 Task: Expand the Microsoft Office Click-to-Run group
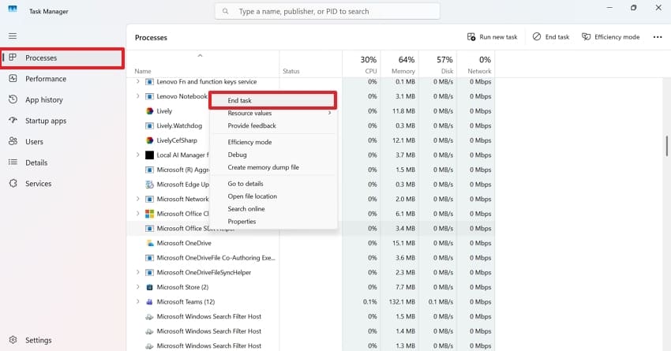[x=137, y=213]
